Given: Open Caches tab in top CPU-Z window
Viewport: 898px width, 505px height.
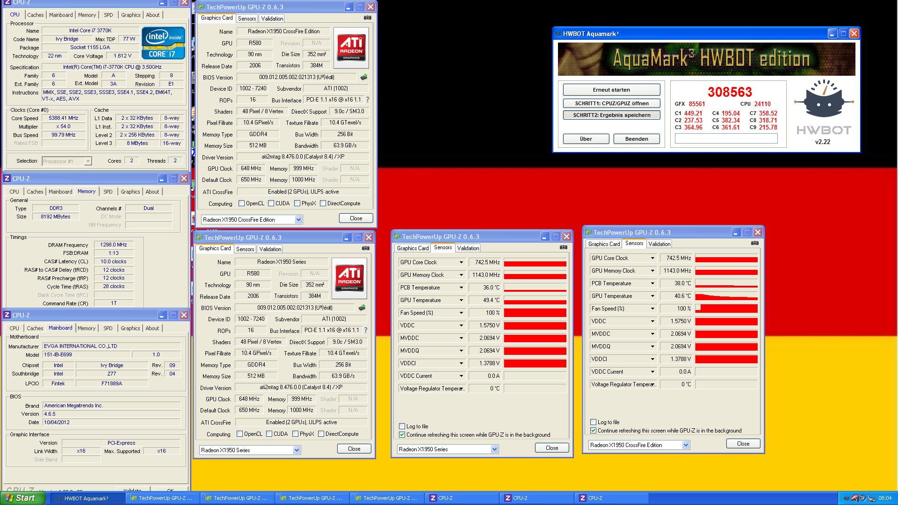Looking at the screenshot, I should (x=36, y=15).
